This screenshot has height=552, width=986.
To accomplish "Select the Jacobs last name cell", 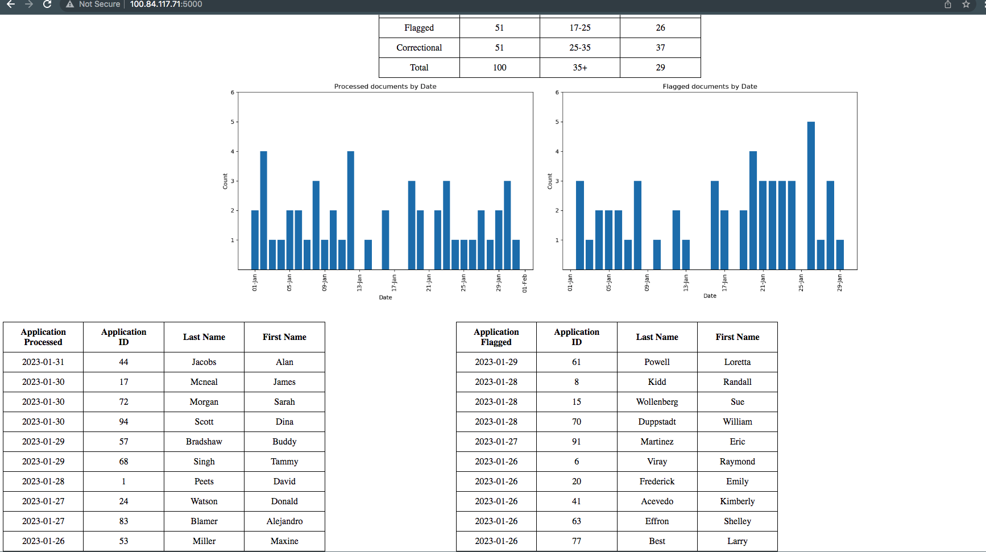I will pyautogui.click(x=204, y=362).
